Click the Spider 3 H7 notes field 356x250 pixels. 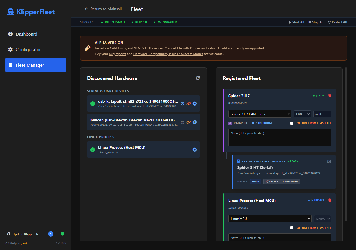(x=280, y=137)
